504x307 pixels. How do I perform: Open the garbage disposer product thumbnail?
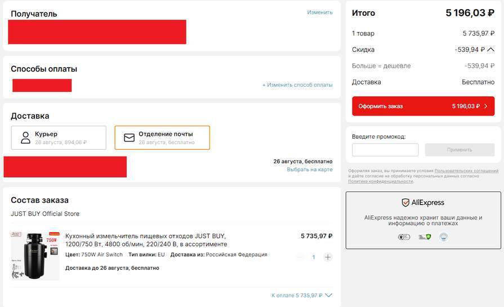coord(35,255)
